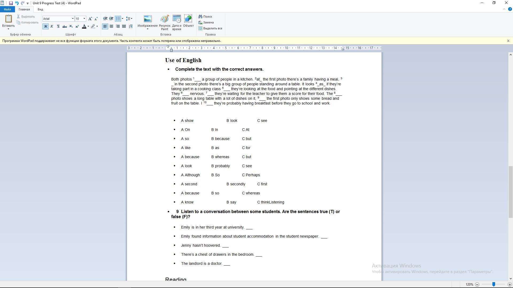Image resolution: width=513 pixels, height=288 pixels.
Task: Click the shrink font icon
Action: pos(96,19)
